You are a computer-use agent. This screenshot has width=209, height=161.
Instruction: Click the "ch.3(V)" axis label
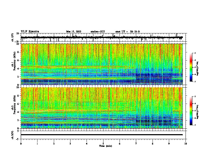(x=13, y=135)
